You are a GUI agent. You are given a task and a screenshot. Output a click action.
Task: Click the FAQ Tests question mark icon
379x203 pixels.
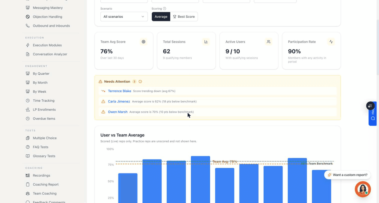click(28, 147)
